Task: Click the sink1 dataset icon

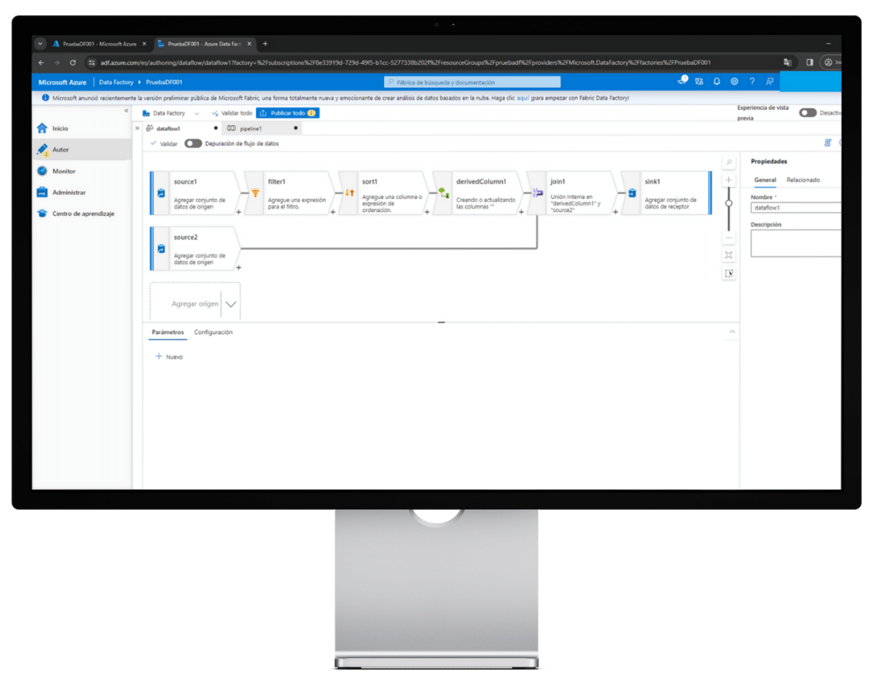Action: [632, 193]
